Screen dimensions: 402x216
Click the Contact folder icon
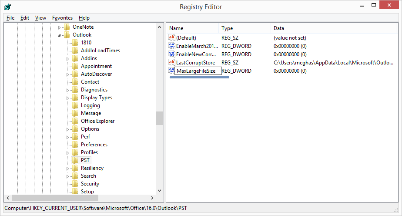(75, 82)
